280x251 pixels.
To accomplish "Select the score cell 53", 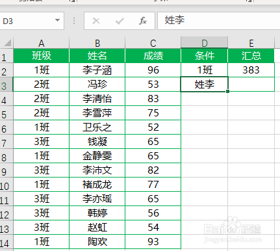I will click(153, 85).
